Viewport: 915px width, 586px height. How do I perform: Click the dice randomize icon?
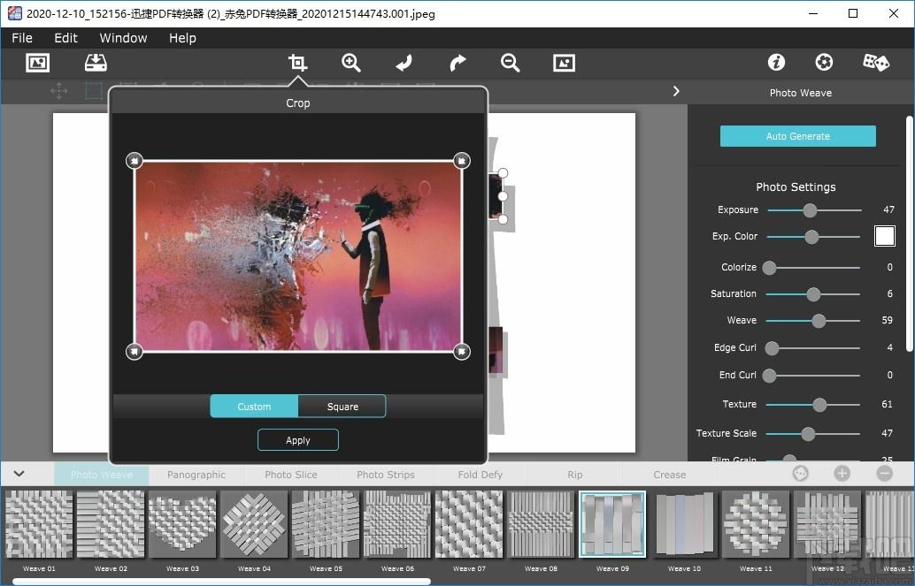(x=876, y=62)
